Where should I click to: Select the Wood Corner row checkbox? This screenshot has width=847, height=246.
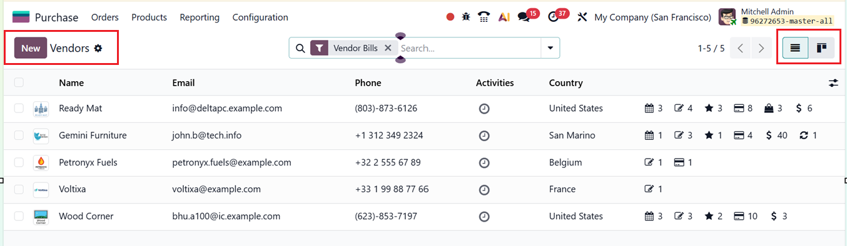point(19,217)
